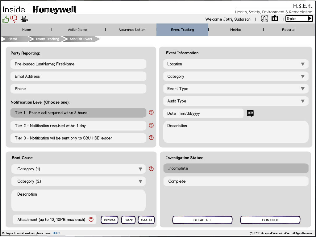The image size is (316, 237).
Task: Click the printer icon
Action: 24,19
